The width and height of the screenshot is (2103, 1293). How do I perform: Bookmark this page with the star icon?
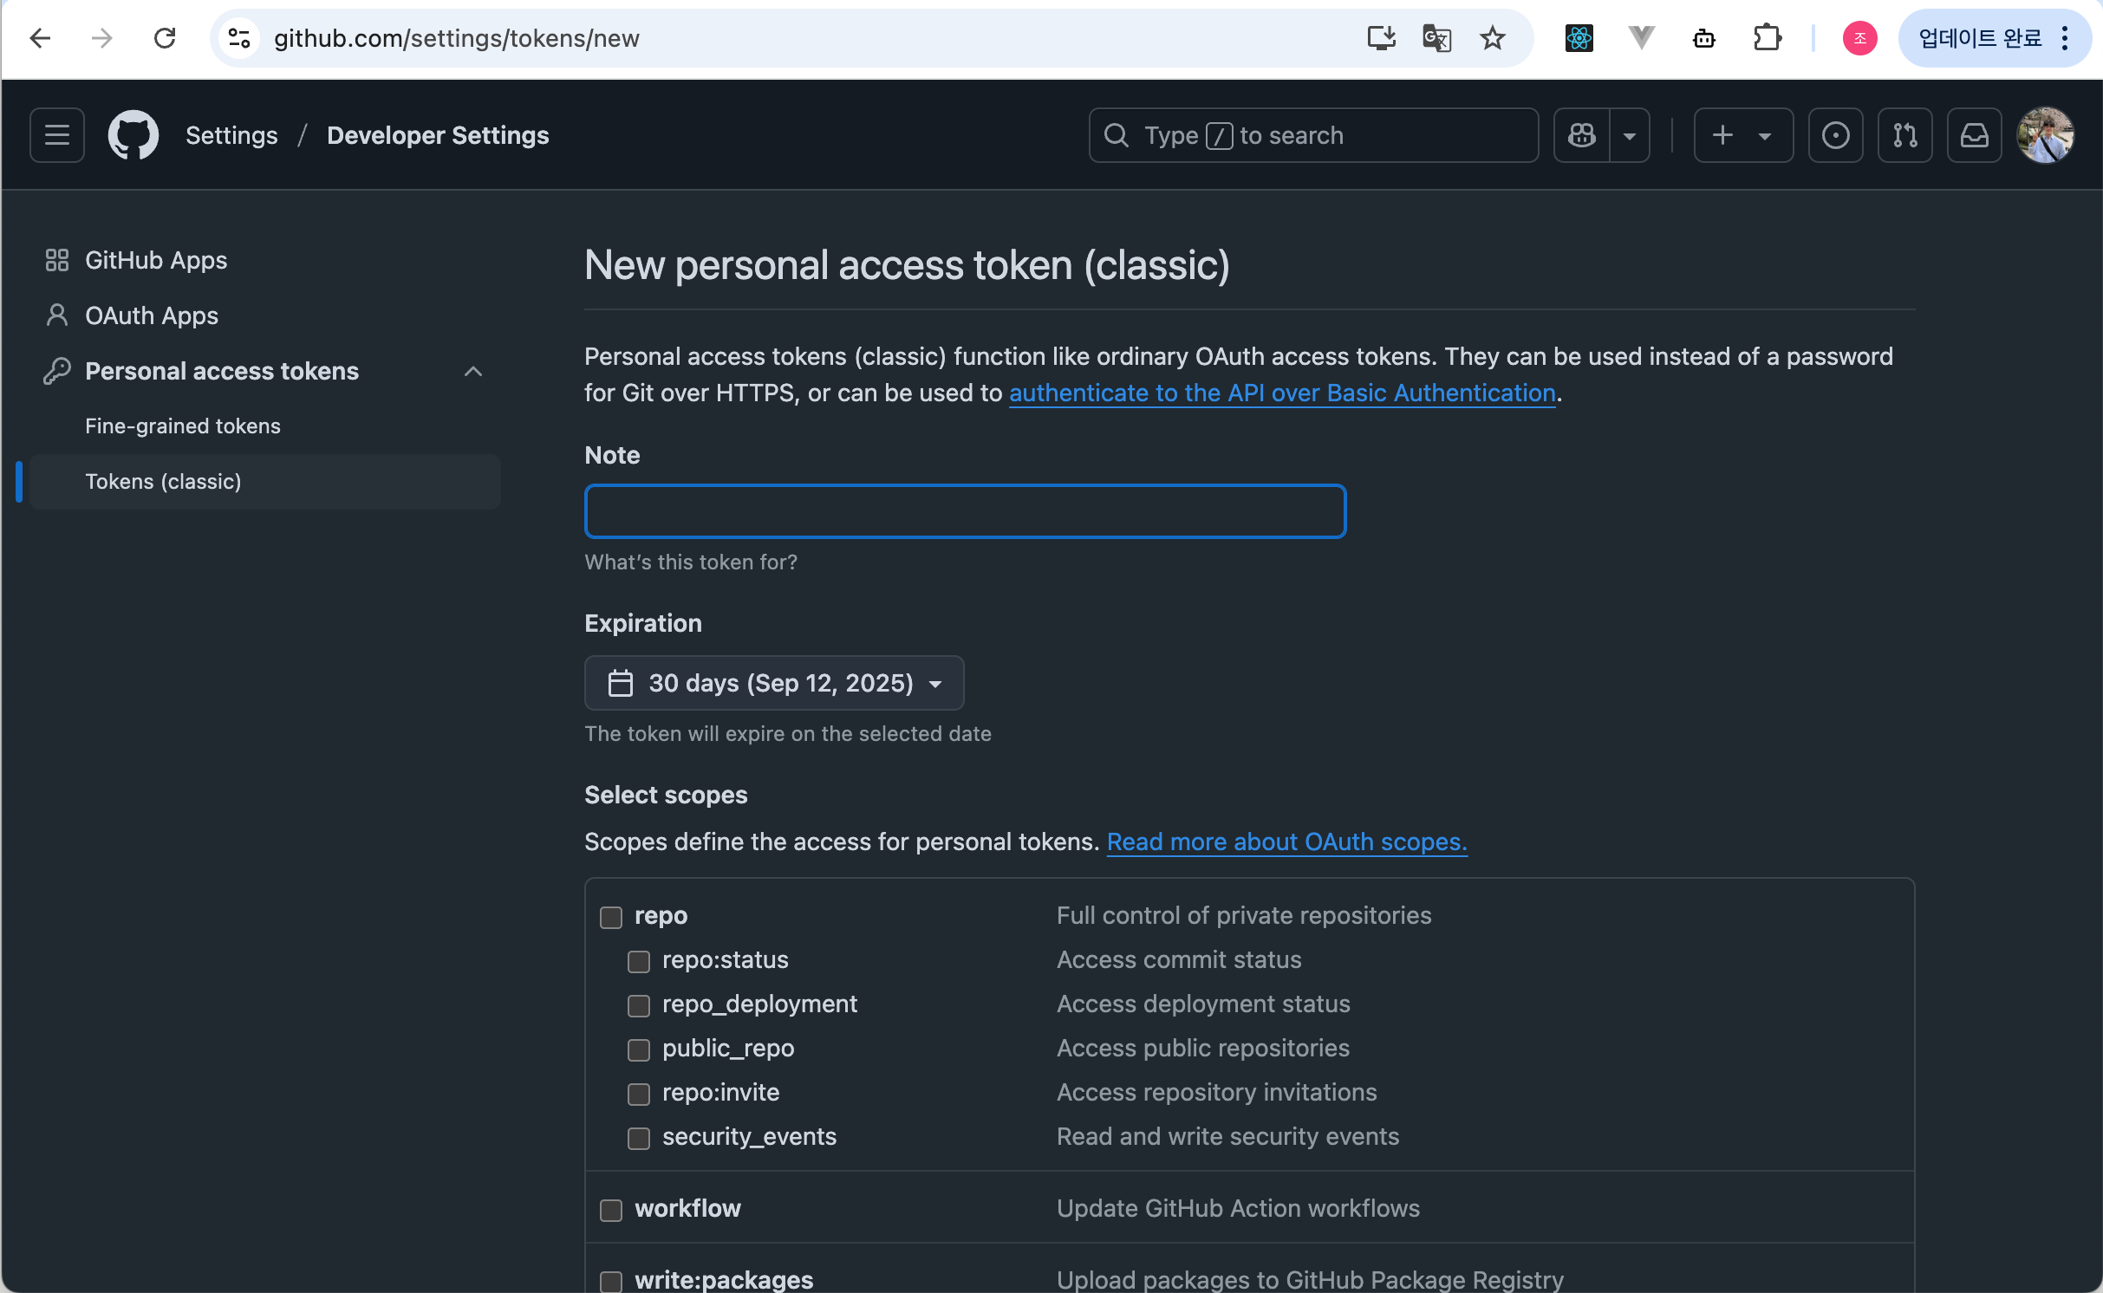(1492, 38)
